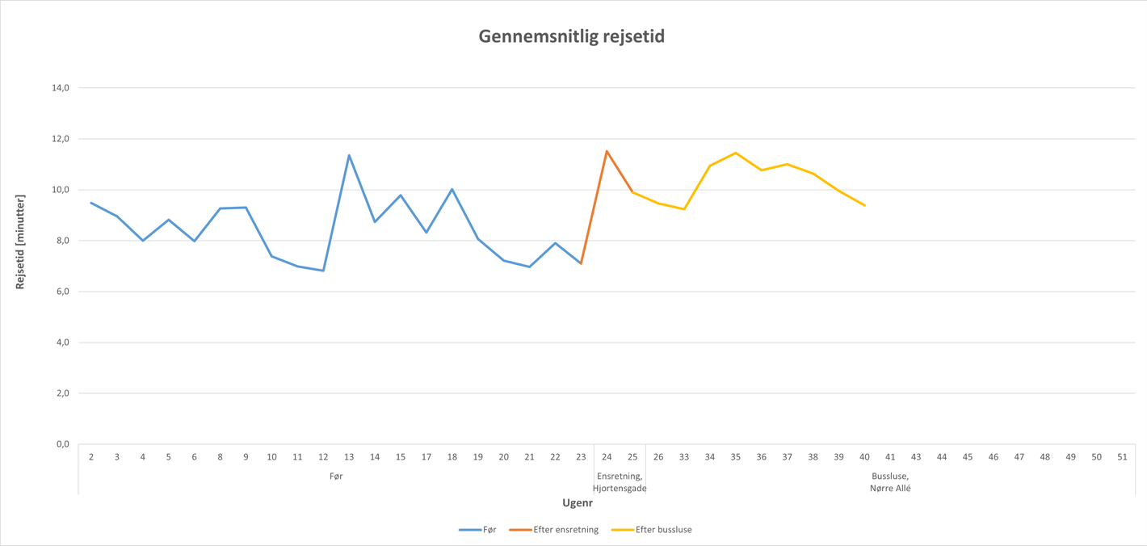Click the yellow line end at week 40
Image resolution: width=1147 pixels, height=546 pixels.
tap(864, 205)
